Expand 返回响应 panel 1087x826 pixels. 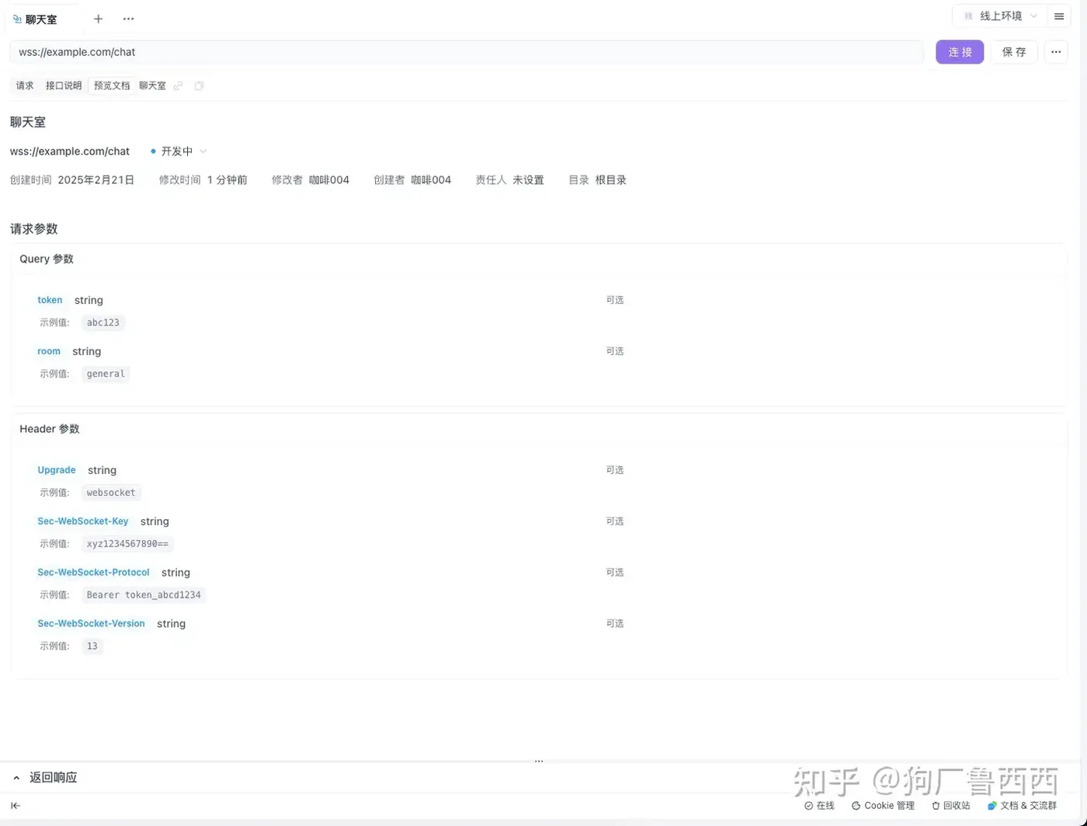(45, 777)
